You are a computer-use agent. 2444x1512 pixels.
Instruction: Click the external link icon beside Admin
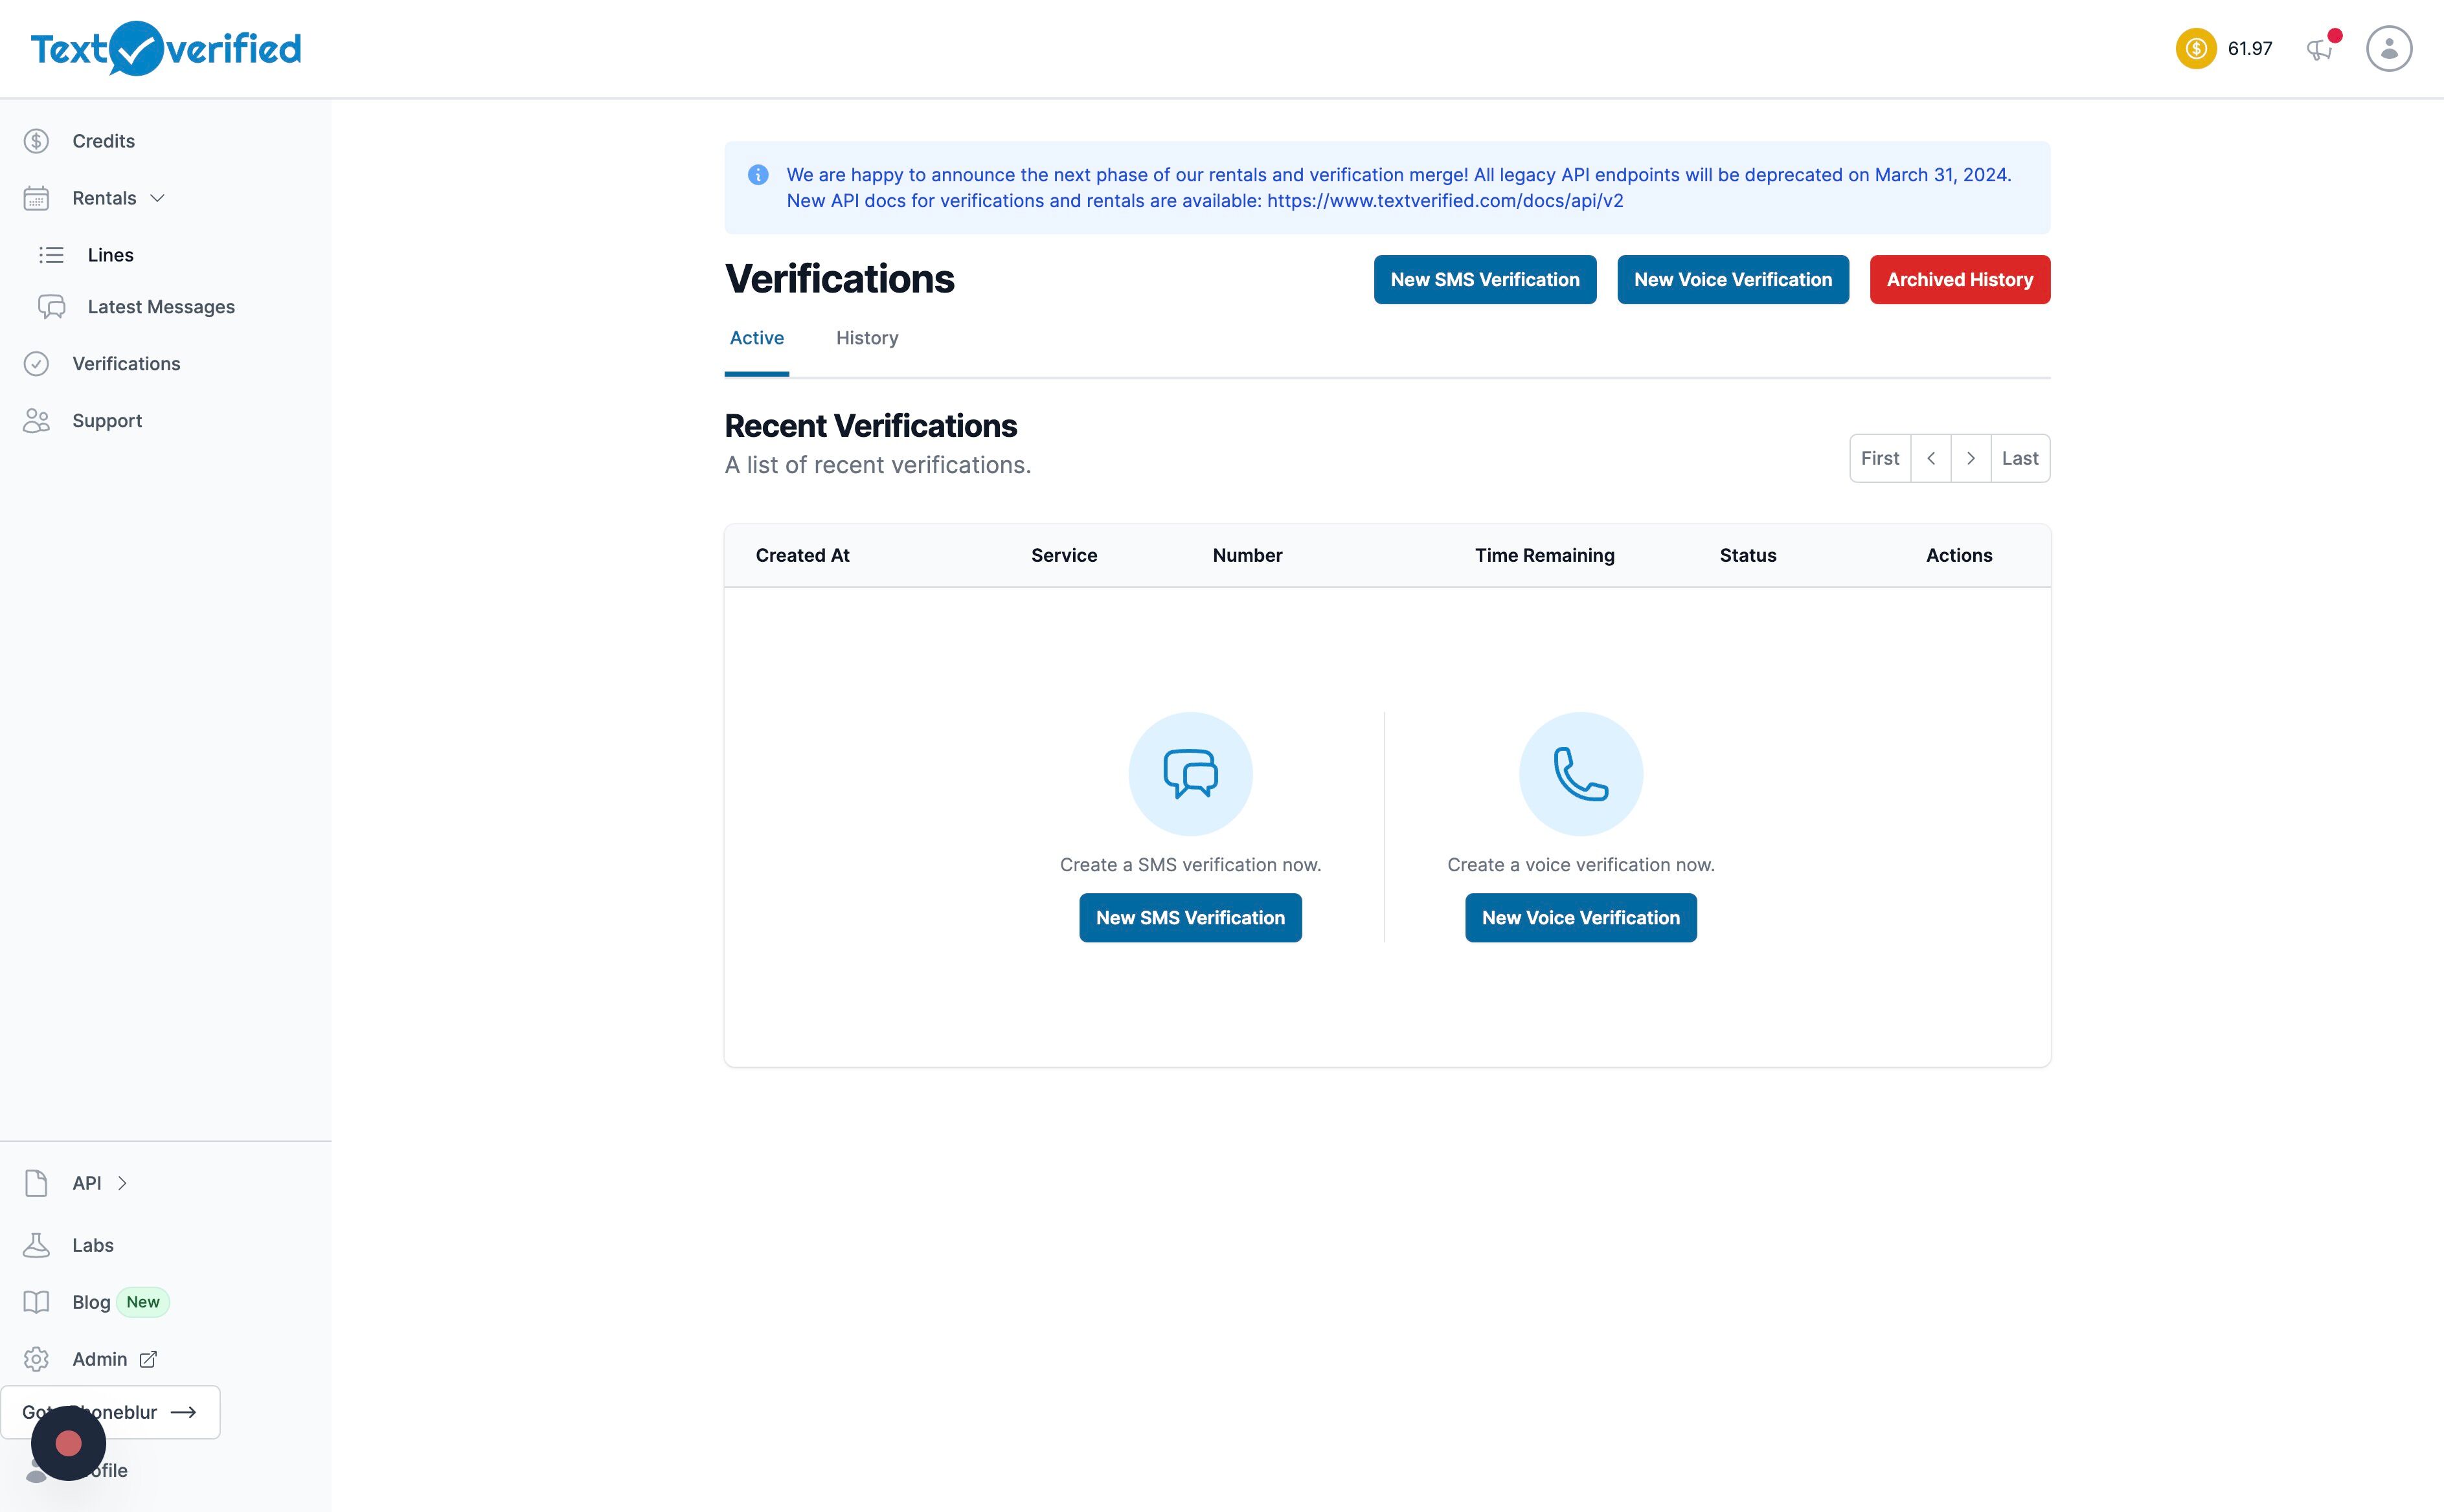(148, 1359)
